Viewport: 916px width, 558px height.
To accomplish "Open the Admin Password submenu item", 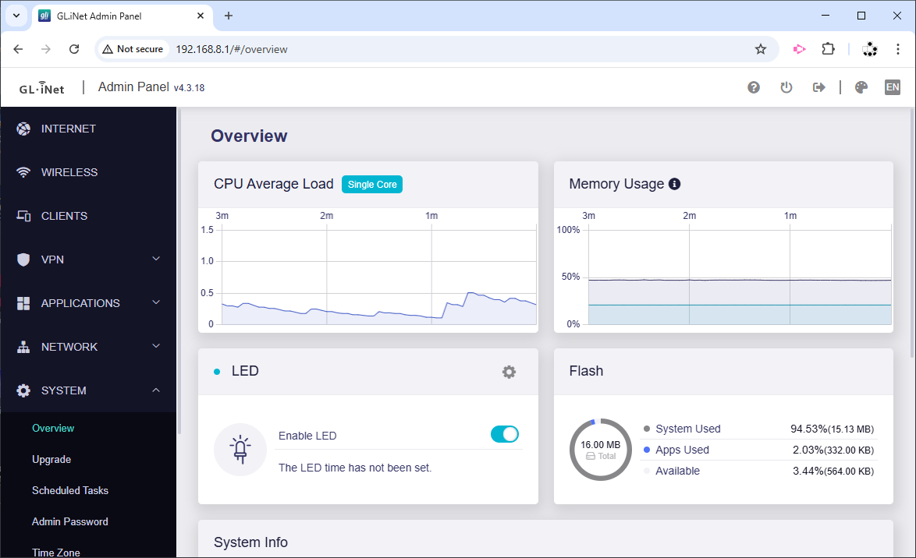I will pos(70,522).
